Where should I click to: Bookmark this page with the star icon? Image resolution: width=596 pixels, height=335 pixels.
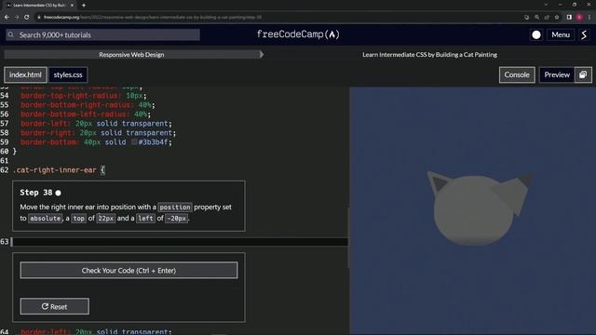(557, 17)
